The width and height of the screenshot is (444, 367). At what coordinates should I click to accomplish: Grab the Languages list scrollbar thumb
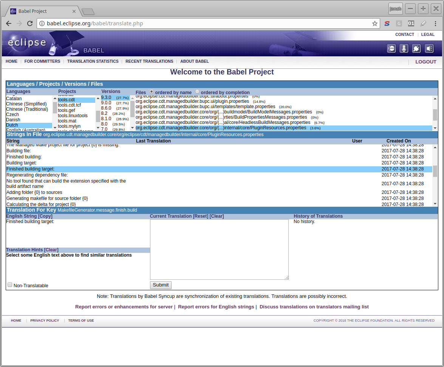[x=55, y=108]
